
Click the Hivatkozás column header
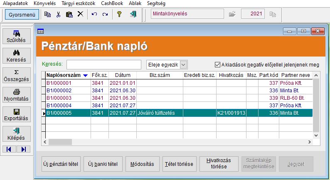(x=231, y=75)
